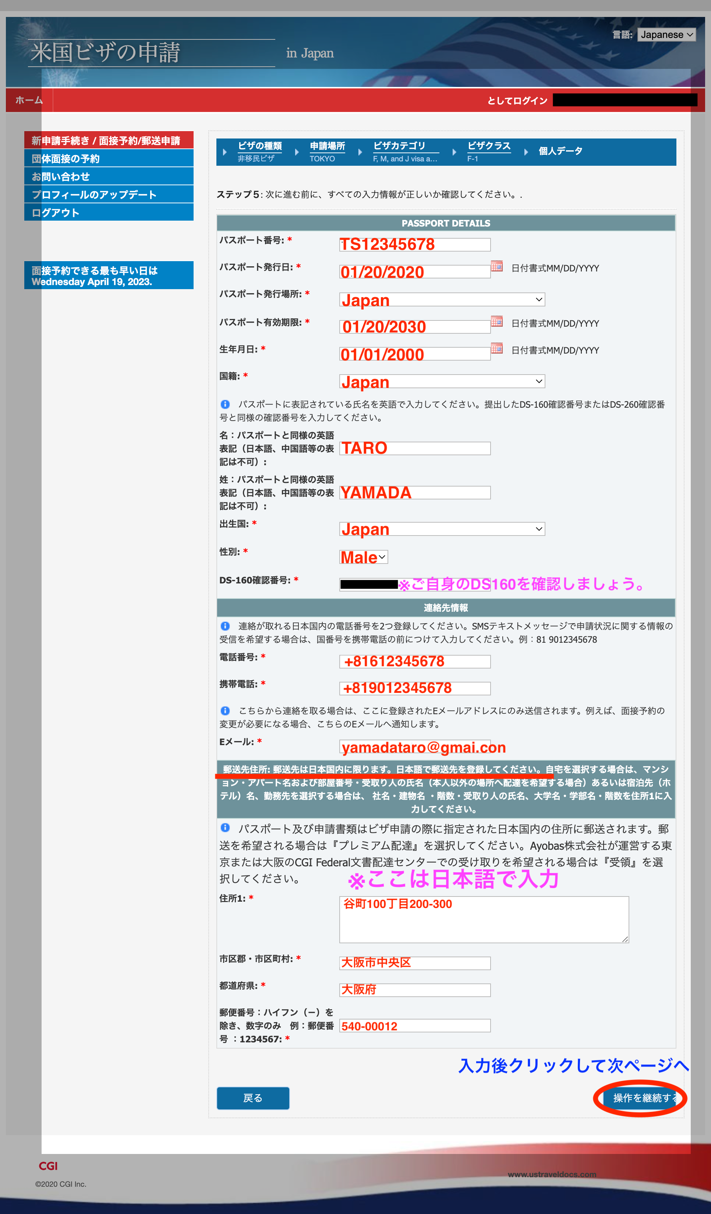Open passport issuing place dropdown
This screenshot has height=1214, width=711.
pyautogui.click(x=442, y=300)
